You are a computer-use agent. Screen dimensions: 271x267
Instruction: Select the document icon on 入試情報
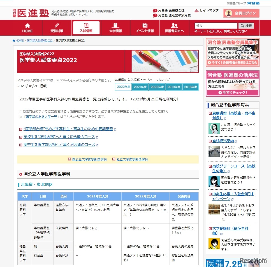coord(86,25)
